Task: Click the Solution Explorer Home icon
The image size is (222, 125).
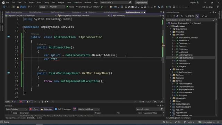Action: tap(174, 16)
